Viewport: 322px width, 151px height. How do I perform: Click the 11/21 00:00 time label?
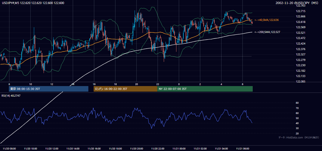tap(179, 148)
